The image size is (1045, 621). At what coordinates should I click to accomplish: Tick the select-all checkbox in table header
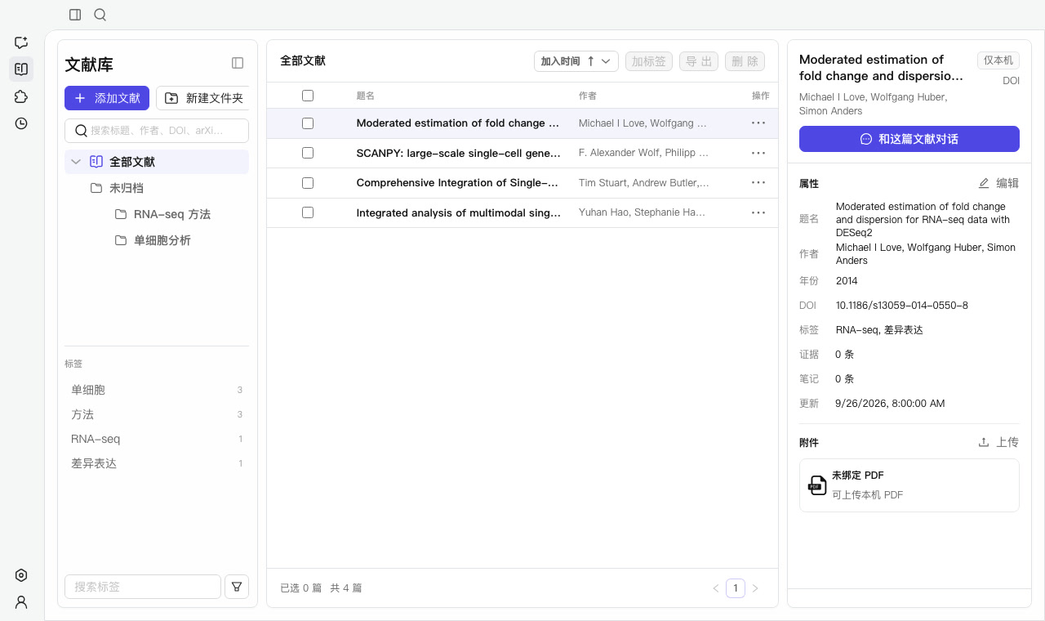pos(308,96)
